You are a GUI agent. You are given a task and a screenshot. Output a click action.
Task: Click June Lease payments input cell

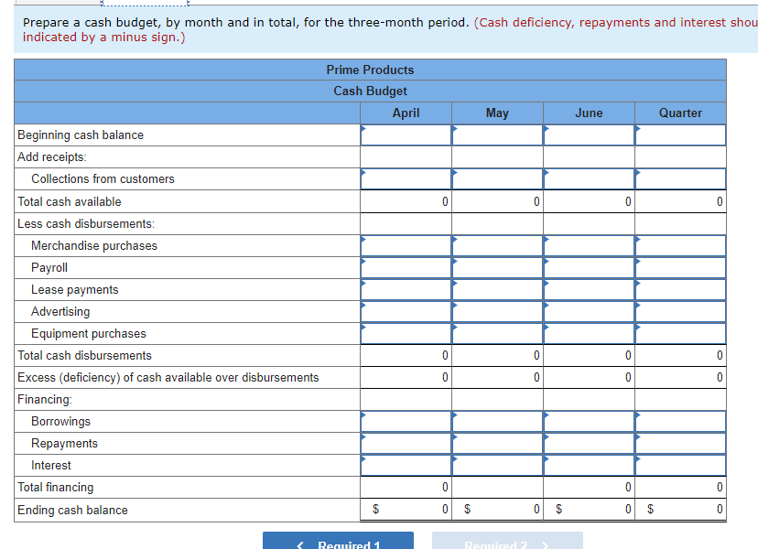[589, 289]
